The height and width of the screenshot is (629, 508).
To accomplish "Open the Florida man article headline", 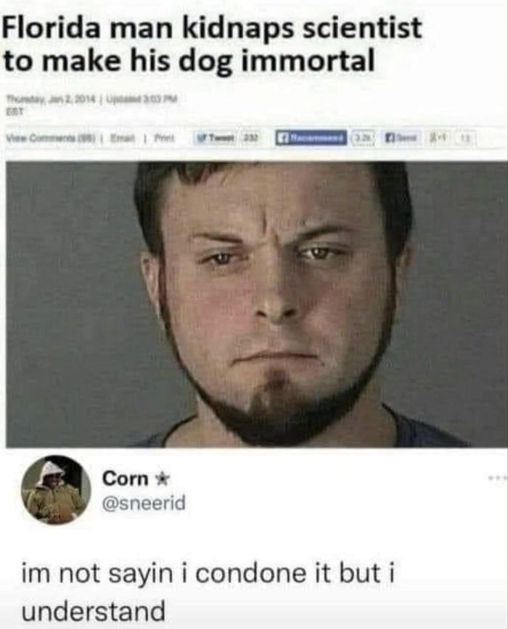I will (x=212, y=43).
